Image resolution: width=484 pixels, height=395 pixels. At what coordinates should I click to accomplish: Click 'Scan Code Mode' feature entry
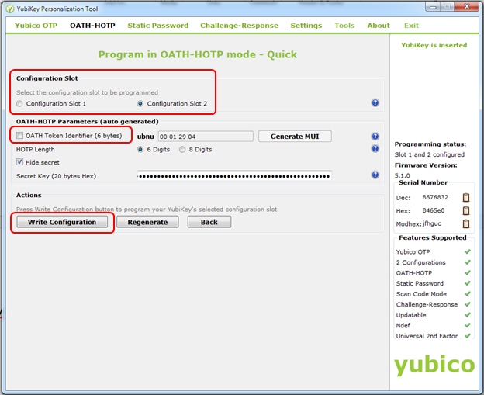click(x=421, y=294)
